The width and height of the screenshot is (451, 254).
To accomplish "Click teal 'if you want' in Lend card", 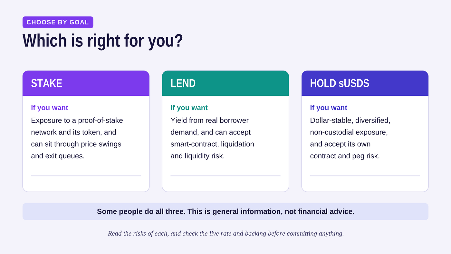I will (x=189, y=108).
